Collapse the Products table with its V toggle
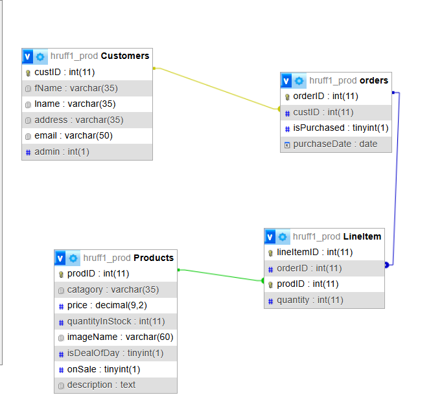The image size is (431, 406). pos(60,258)
